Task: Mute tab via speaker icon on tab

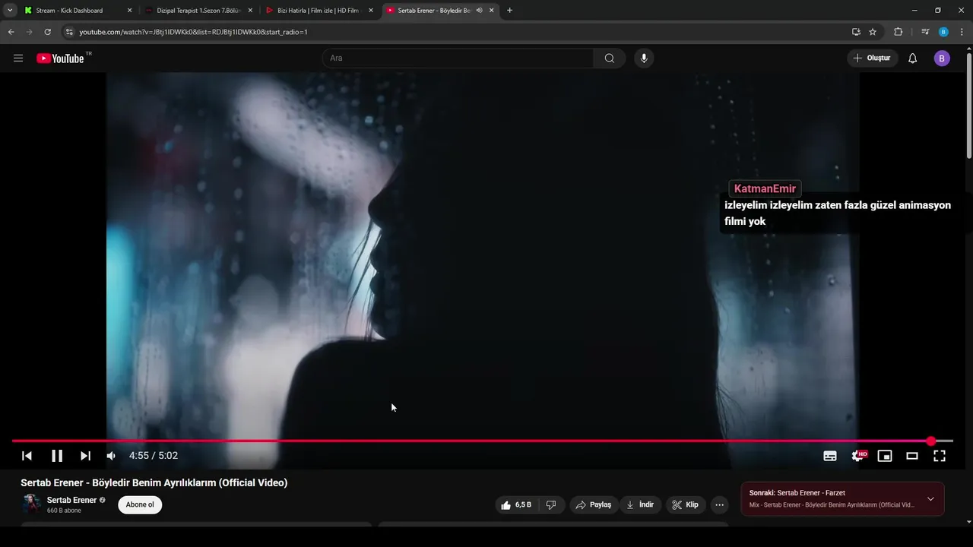Action: click(x=479, y=11)
